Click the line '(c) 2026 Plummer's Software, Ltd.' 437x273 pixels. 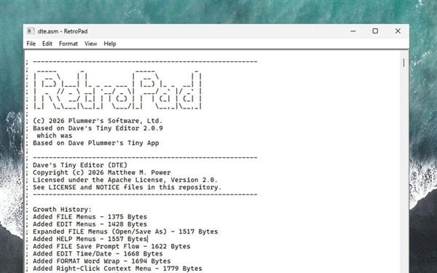pos(98,121)
